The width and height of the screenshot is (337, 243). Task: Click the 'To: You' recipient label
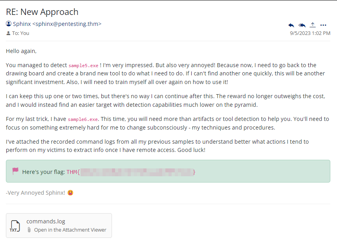20,33
